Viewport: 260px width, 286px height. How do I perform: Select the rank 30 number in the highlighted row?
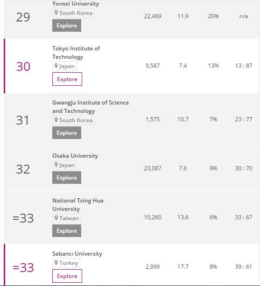[23, 66]
